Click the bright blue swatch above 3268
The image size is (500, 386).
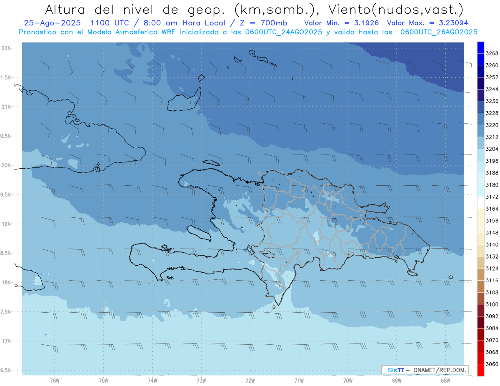coord(480,47)
